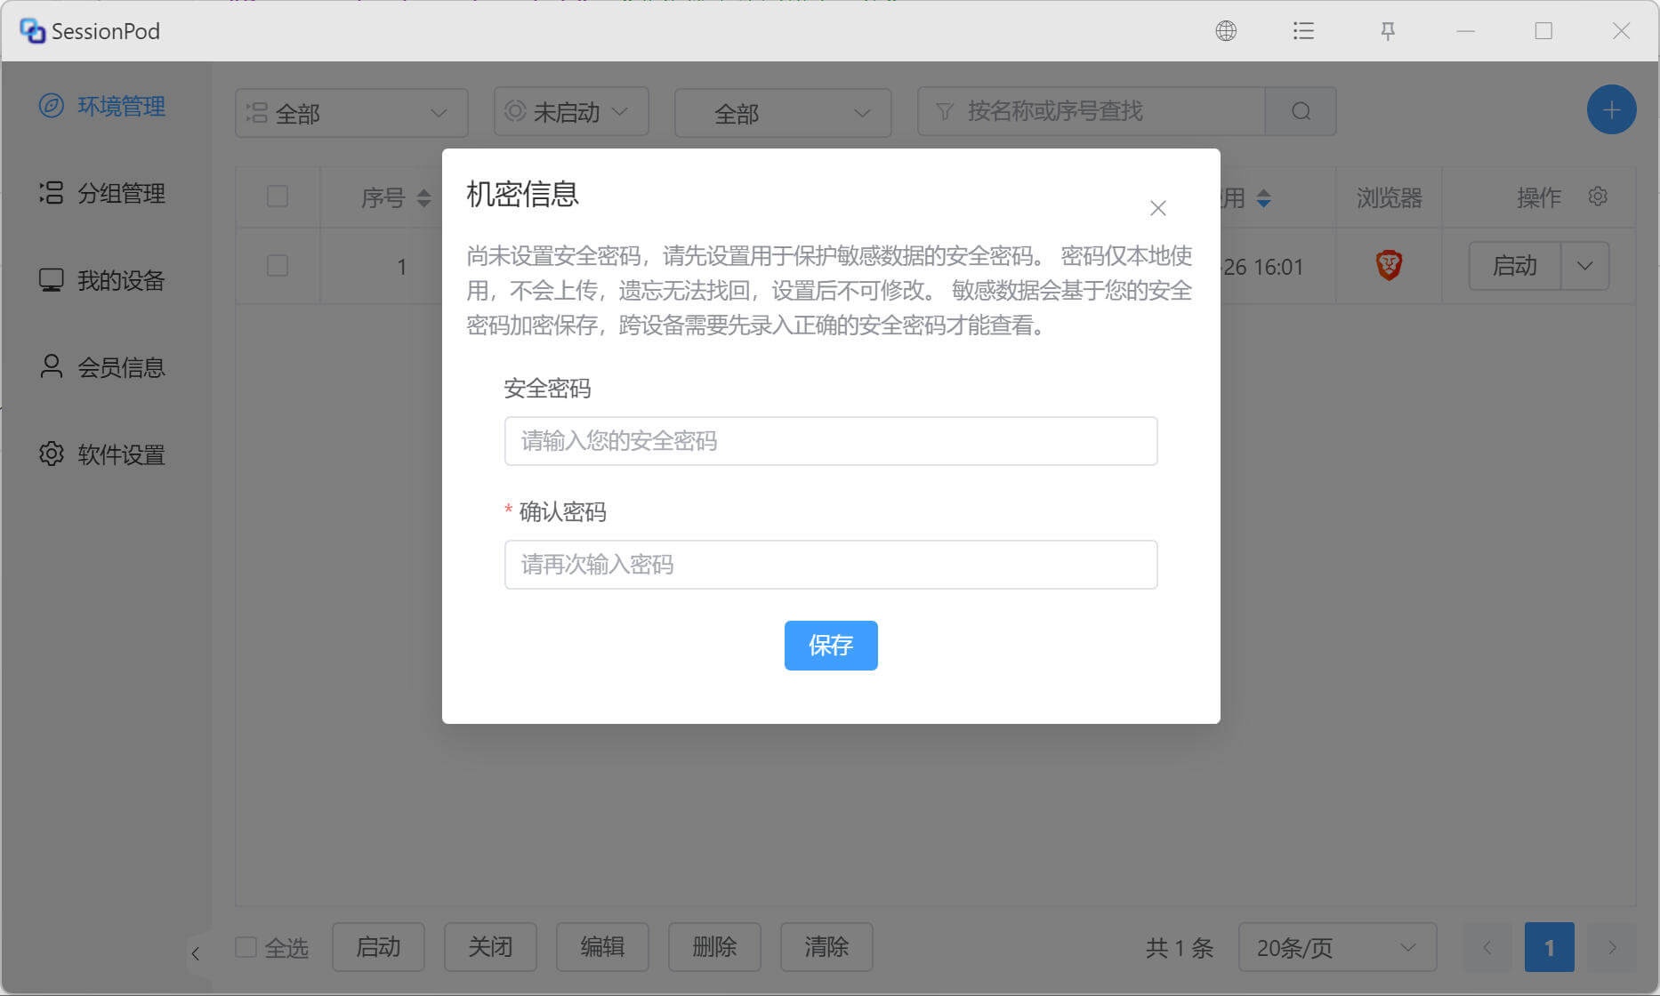The height and width of the screenshot is (996, 1660).
Task: Click the bottom 删除 button
Action: tap(714, 947)
